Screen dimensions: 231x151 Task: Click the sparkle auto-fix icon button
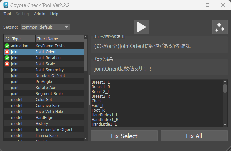tap(220, 27)
